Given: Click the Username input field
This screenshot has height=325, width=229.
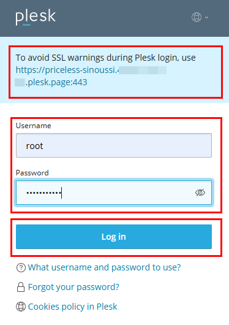Looking at the screenshot, I should pos(114,145).
